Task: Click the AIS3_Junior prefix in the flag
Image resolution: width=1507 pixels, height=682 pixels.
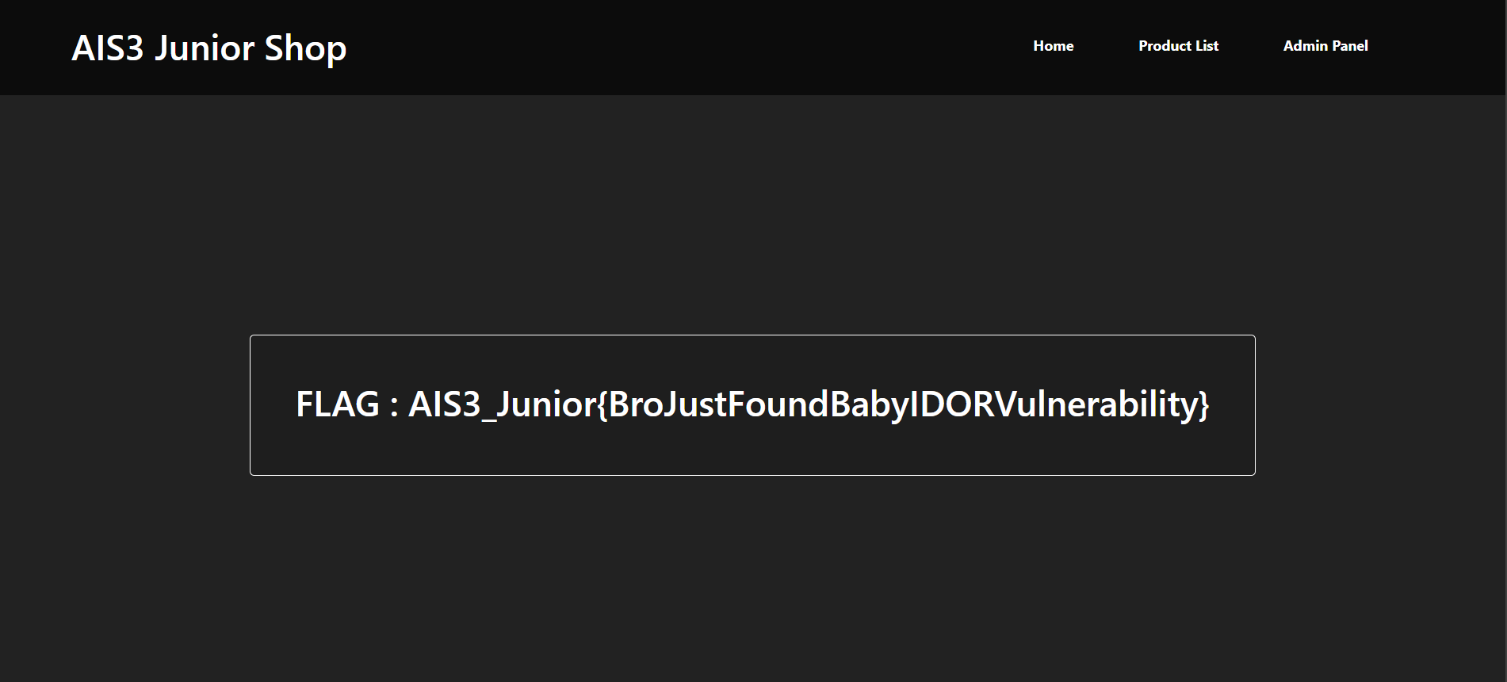Action: (501, 404)
